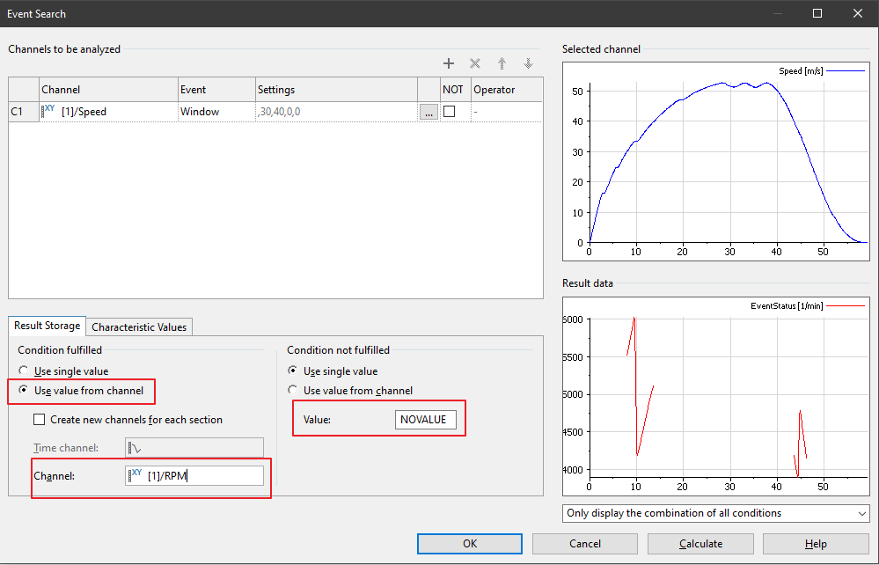Viewport: 879px width, 565px height.
Task: Click the Operator cell in row C1
Action: click(x=506, y=112)
